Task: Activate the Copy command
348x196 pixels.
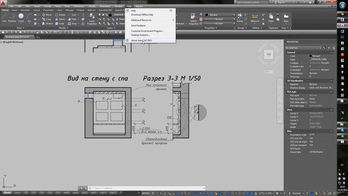Action: coord(47,20)
